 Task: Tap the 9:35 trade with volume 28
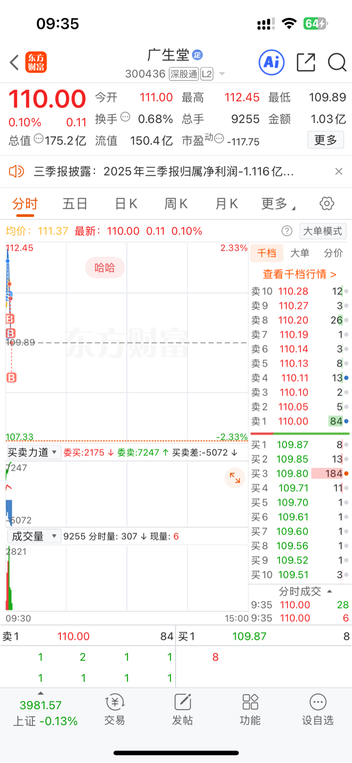pos(300,605)
